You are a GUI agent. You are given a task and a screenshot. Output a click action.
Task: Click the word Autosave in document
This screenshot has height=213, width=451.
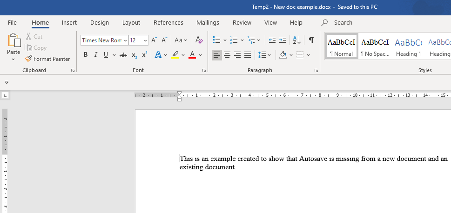[313, 159]
